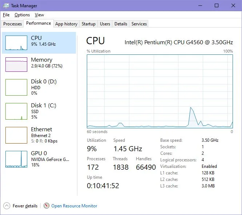Screen dimensions: 242x215
Task: Select the Disk 1 (C:) mini graph
Action: click(x=16, y=111)
